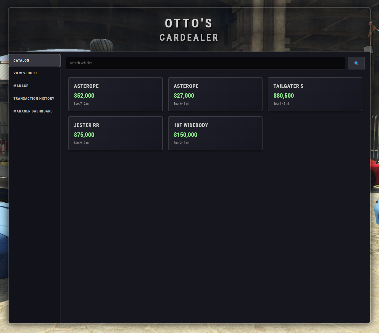Click the $80,500 price text
The image size is (379, 333).
click(x=284, y=96)
